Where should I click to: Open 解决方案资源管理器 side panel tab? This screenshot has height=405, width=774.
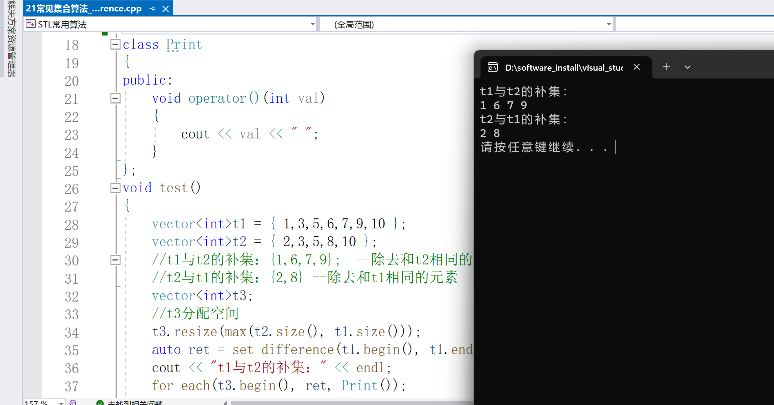click(x=11, y=39)
